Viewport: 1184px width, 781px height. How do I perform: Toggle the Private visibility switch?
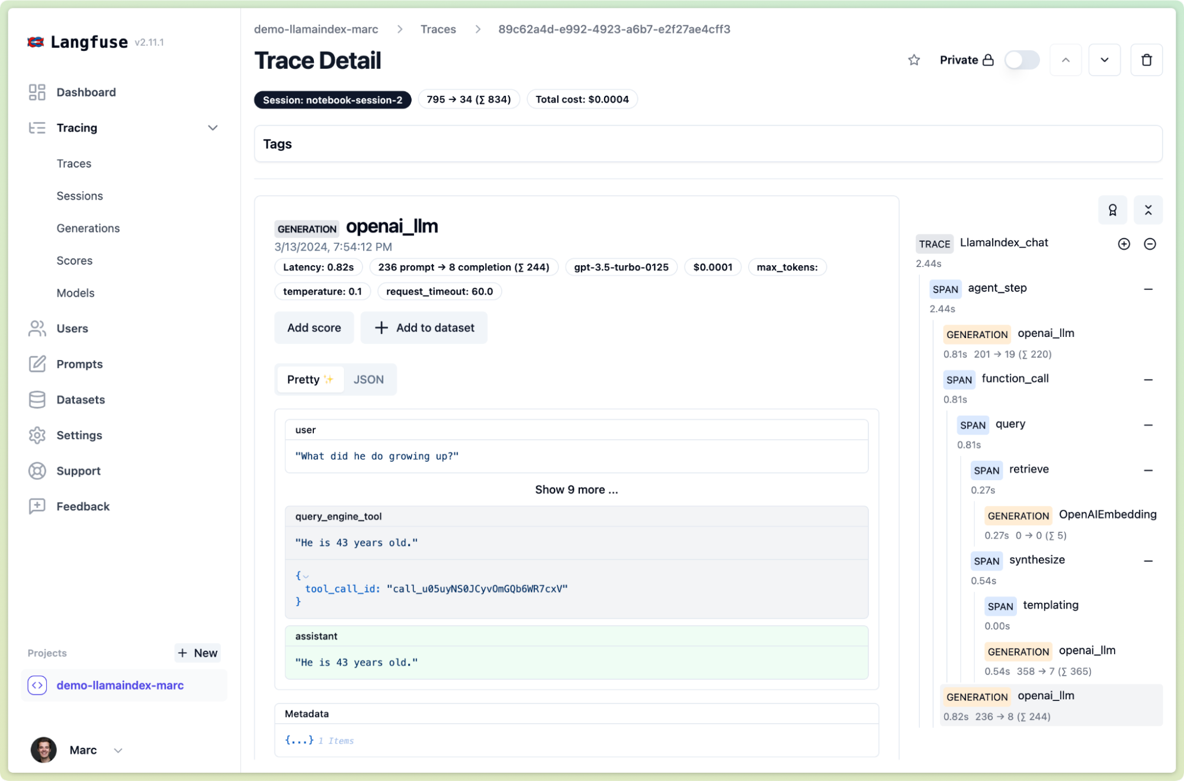coord(1022,60)
